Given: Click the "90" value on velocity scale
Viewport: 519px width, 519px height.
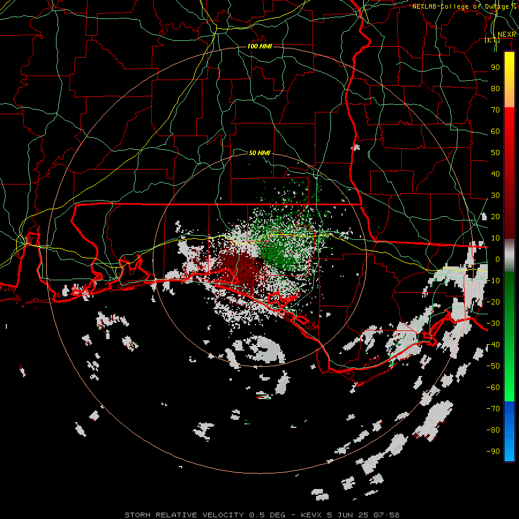Looking at the screenshot, I should coord(495,67).
